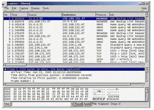This screenshot has width=154, height=110.
Task: Click hex dump row offset 0020
Action: (62, 94)
